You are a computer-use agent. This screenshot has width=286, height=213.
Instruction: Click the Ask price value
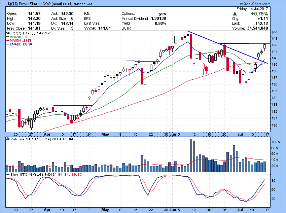[x=67, y=14]
